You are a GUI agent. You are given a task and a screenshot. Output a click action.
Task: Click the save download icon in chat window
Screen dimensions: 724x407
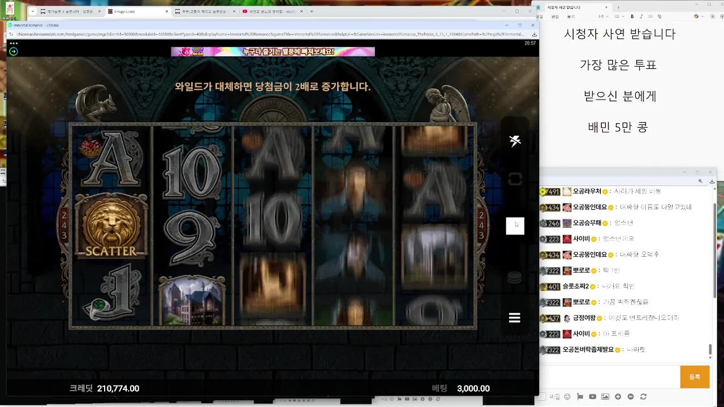[x=712, y=181]
